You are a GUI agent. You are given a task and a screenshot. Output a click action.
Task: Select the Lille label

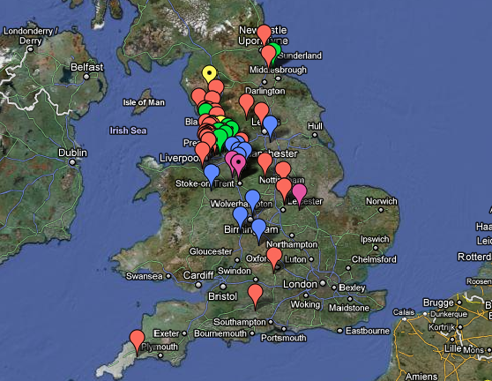(452, 348)
